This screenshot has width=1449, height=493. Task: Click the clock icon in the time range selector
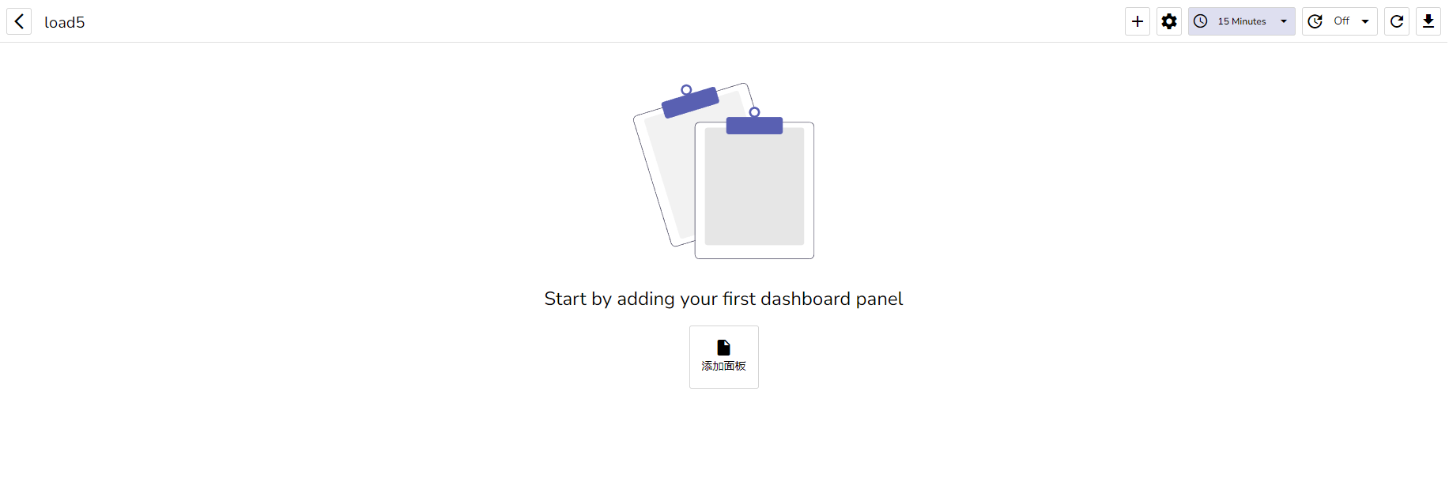click(x=1200, y=21)
